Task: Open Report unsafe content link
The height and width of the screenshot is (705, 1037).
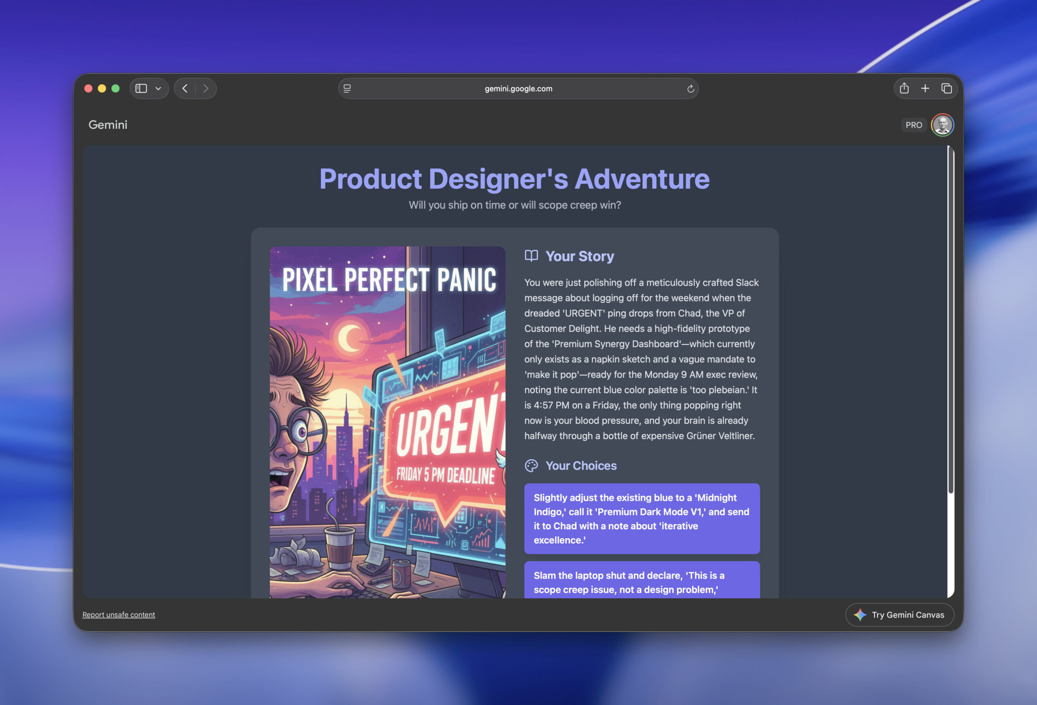Action: pos(119,614)
